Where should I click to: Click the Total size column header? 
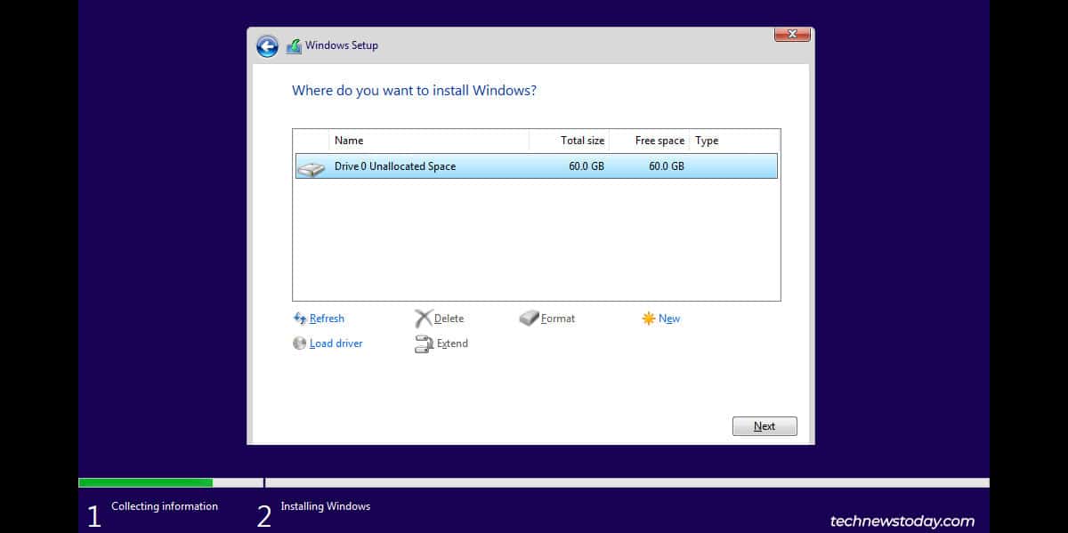coord(581,140)
